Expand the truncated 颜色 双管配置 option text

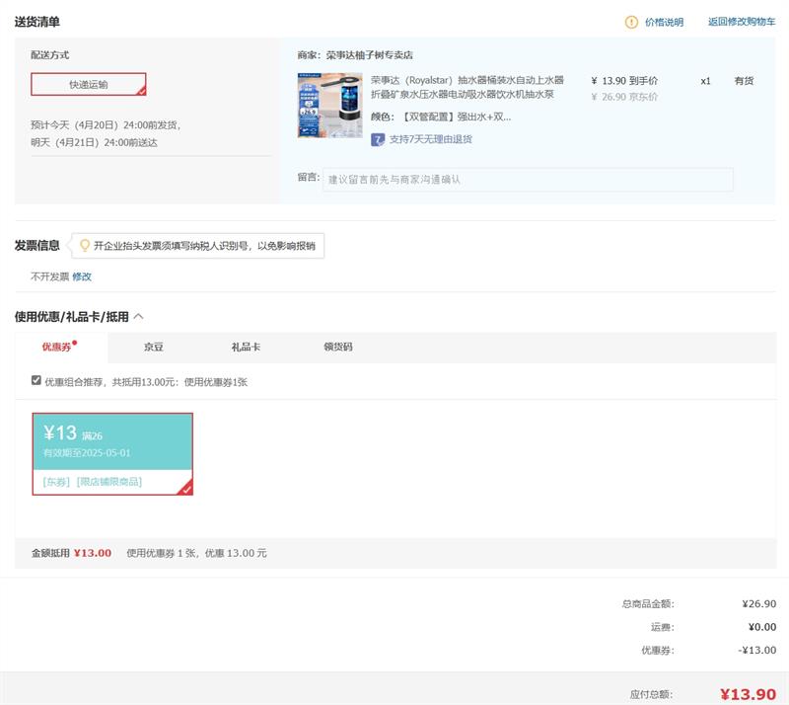click(441, 117)
